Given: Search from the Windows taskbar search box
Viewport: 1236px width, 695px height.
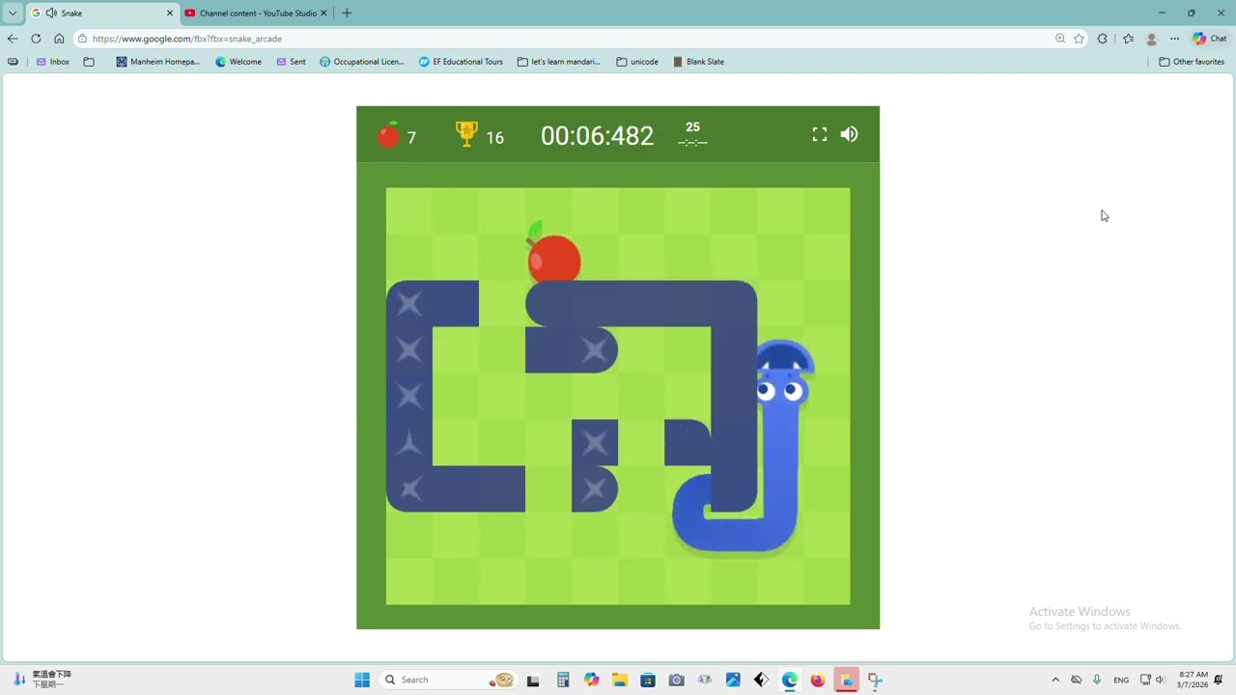Looking at the screenshot, I should (x=448, y=680).
